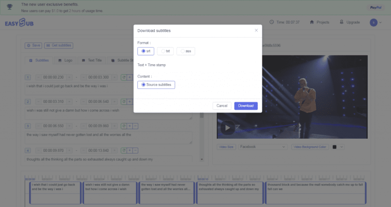The height and width of the screenshot is (207, 391).
Task: Click refresh icon on subtitle line 3
Action: (124, 126)
